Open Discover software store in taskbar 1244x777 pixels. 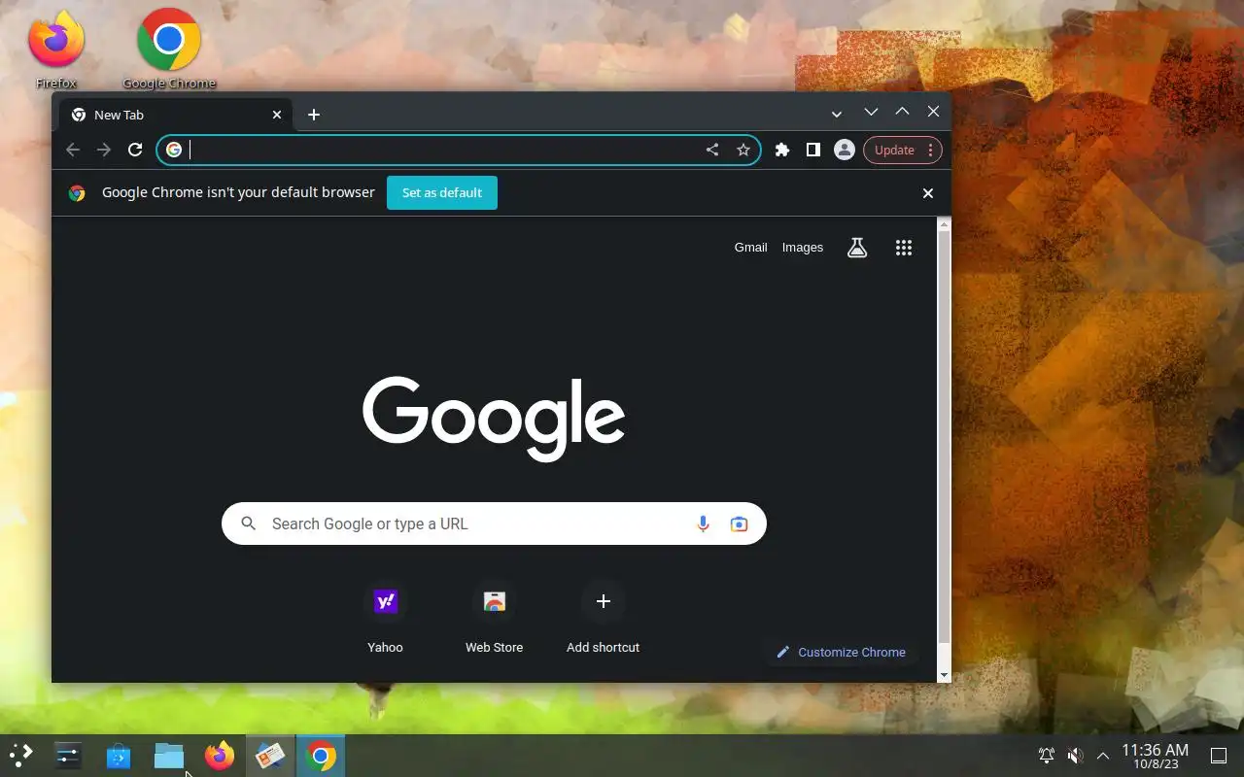[x=119, y=755]
